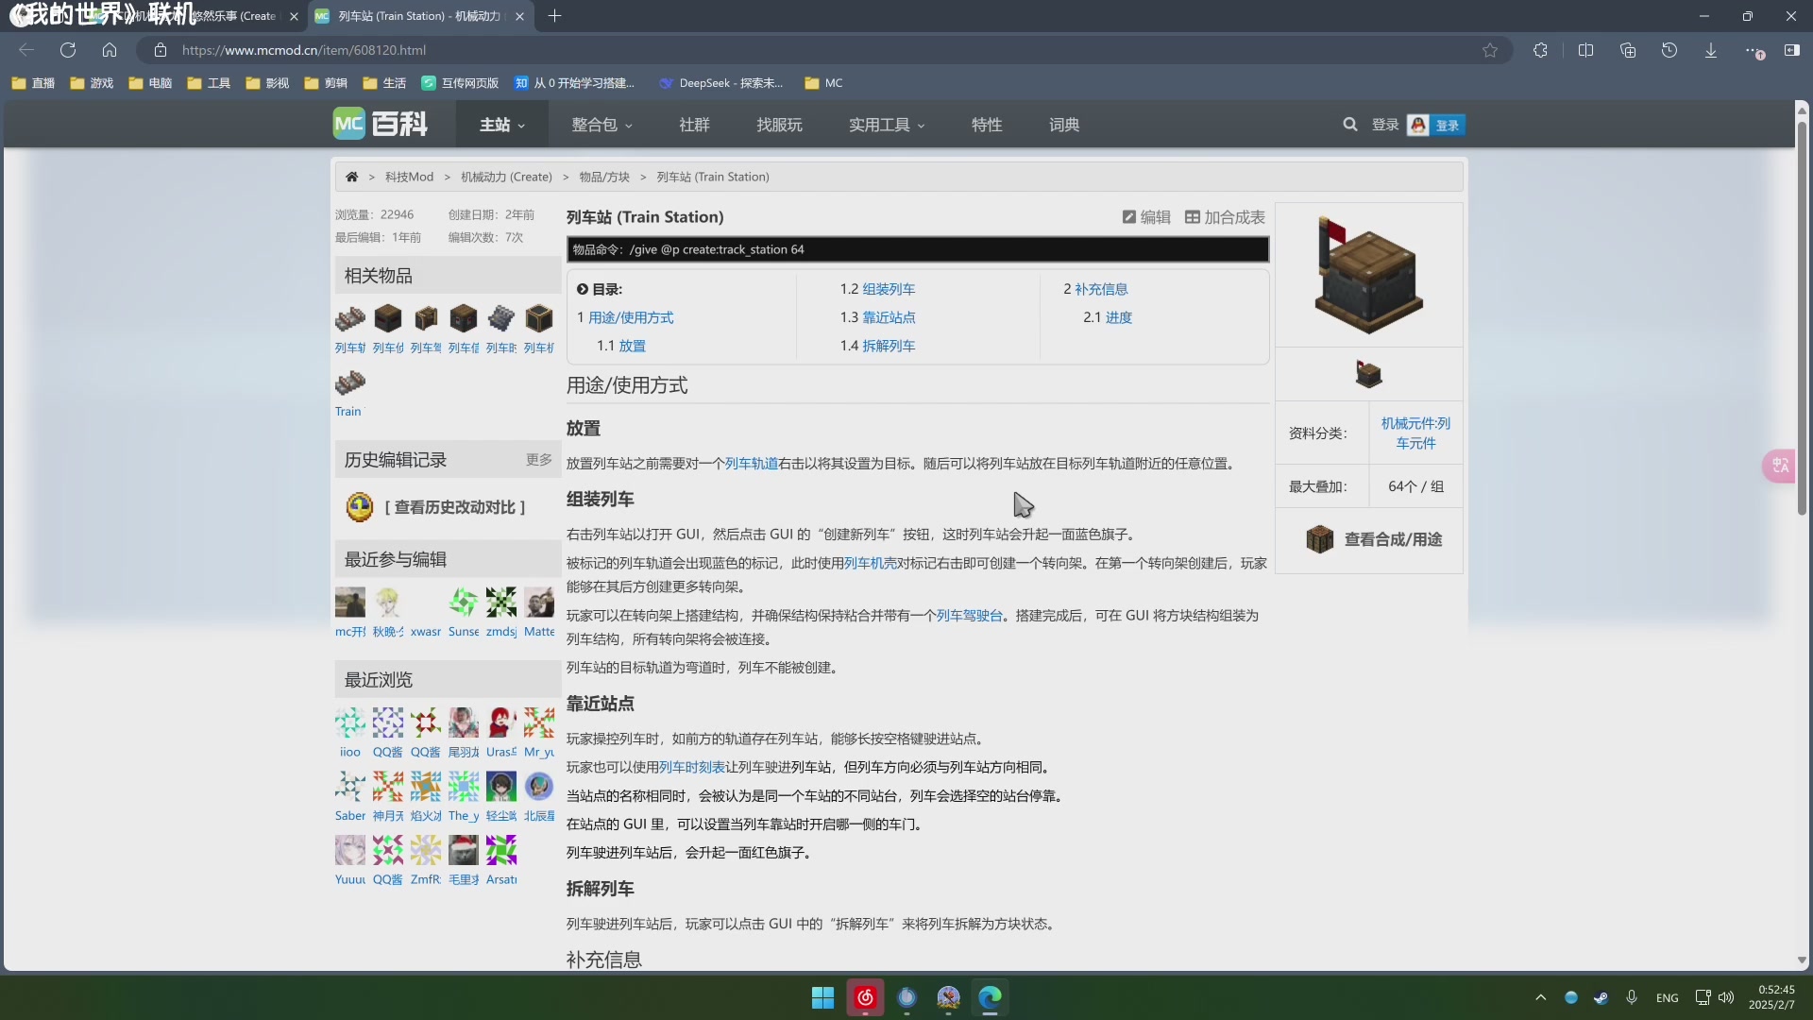1813x1020 pixels.
Task: Click the Train related item icon
Action: pyautogui.click(x=350, y=382)
